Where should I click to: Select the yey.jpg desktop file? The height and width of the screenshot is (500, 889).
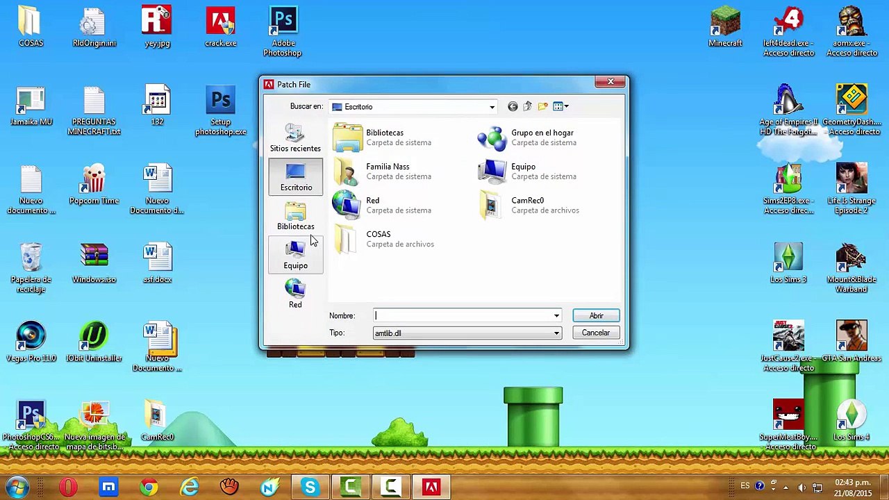[x=157, y=28]
